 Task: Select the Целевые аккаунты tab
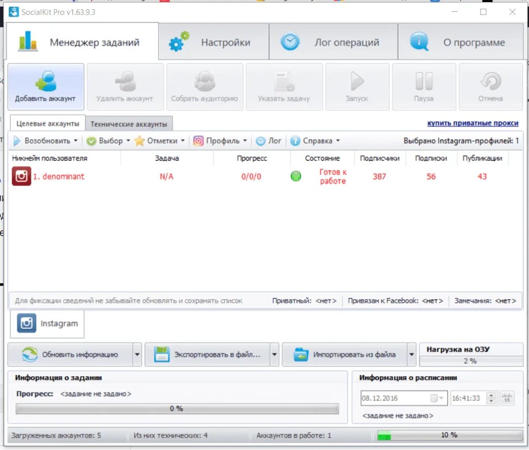click(x=48, y=123)
